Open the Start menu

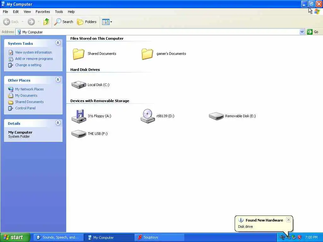[15, 238]
